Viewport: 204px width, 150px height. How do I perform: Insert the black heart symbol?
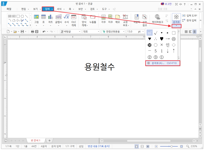[162, 39]
